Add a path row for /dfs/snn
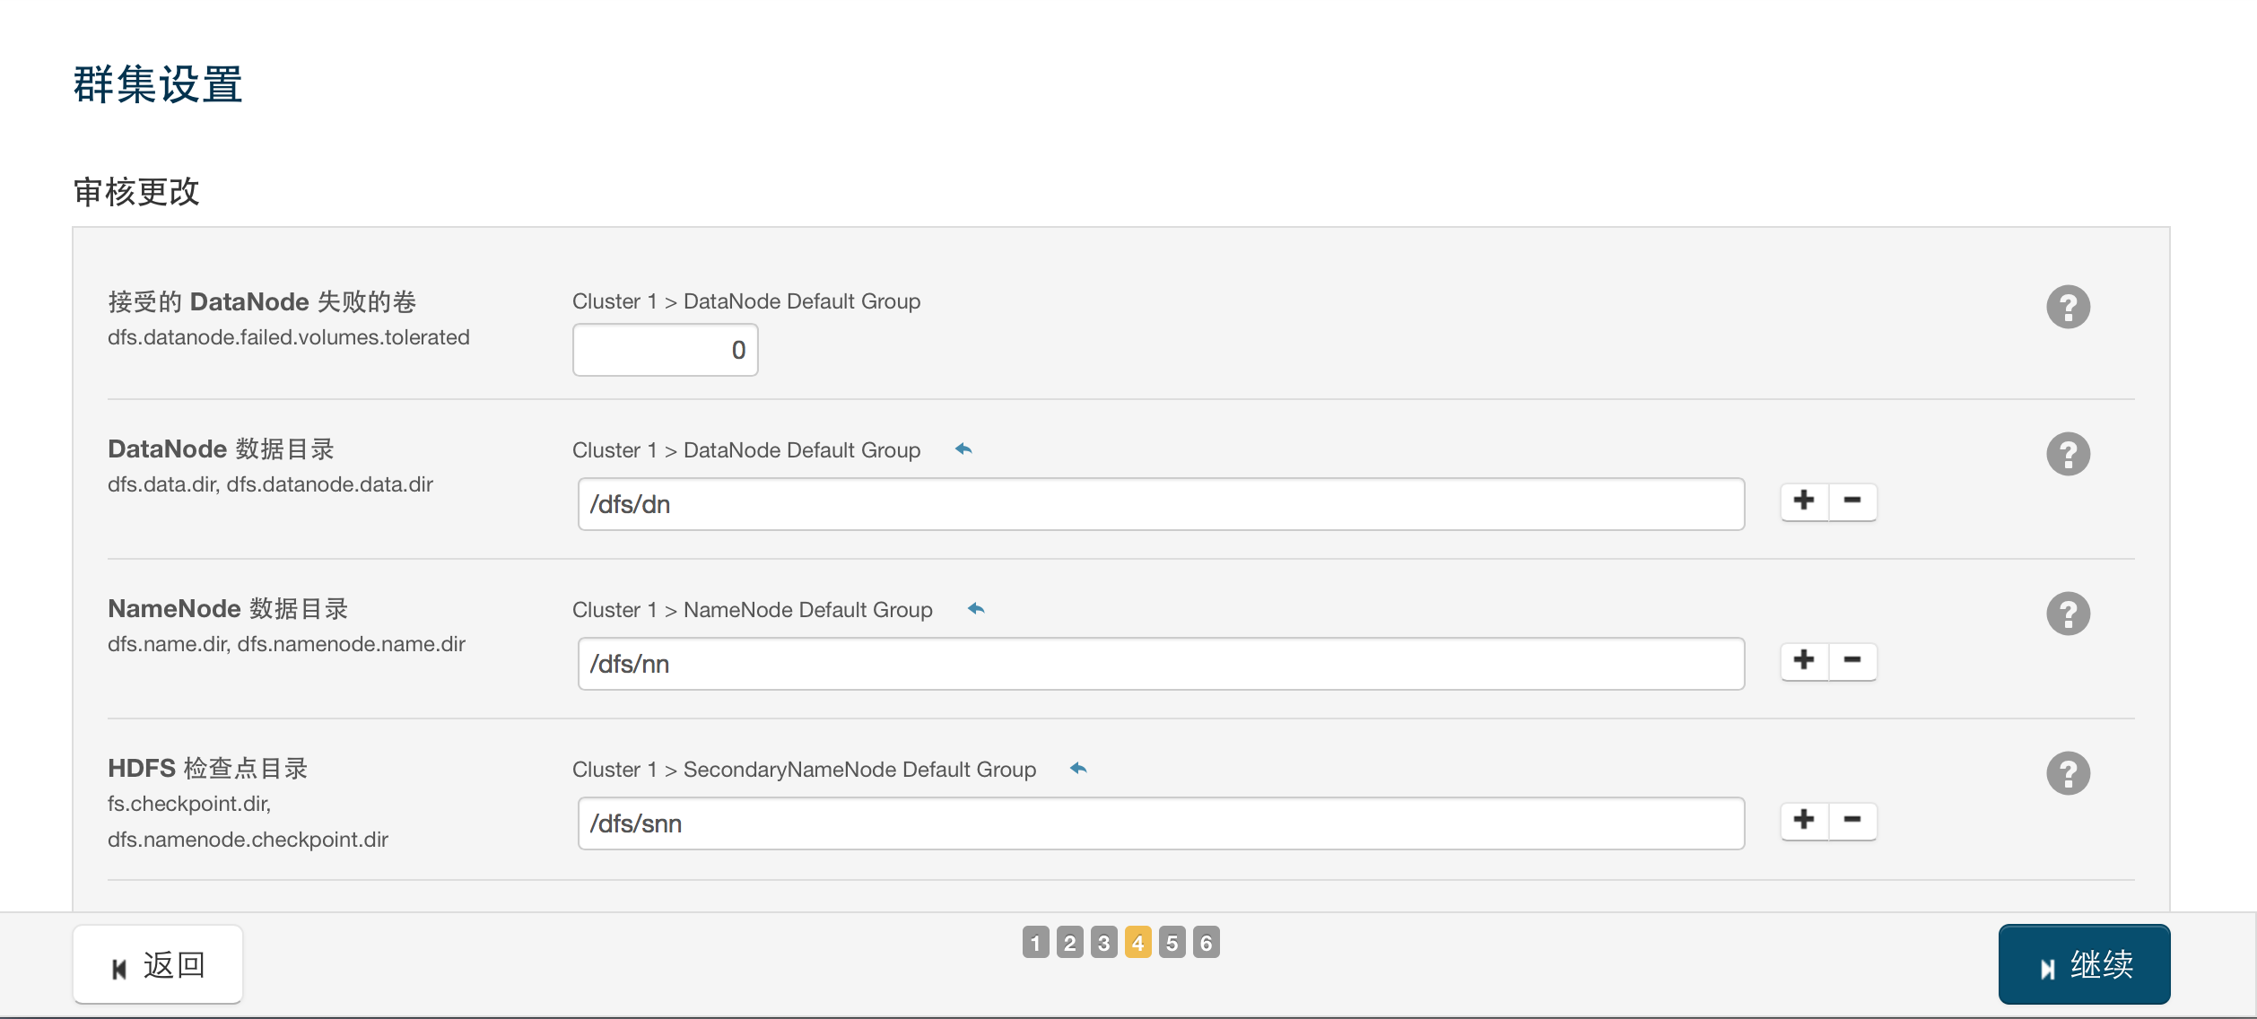 click(x=1804, y=821)
